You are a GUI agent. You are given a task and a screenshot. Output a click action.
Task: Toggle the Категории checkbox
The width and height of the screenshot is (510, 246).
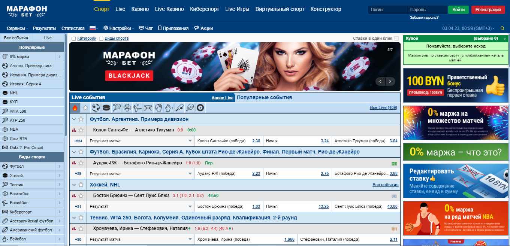pos(74,39)
